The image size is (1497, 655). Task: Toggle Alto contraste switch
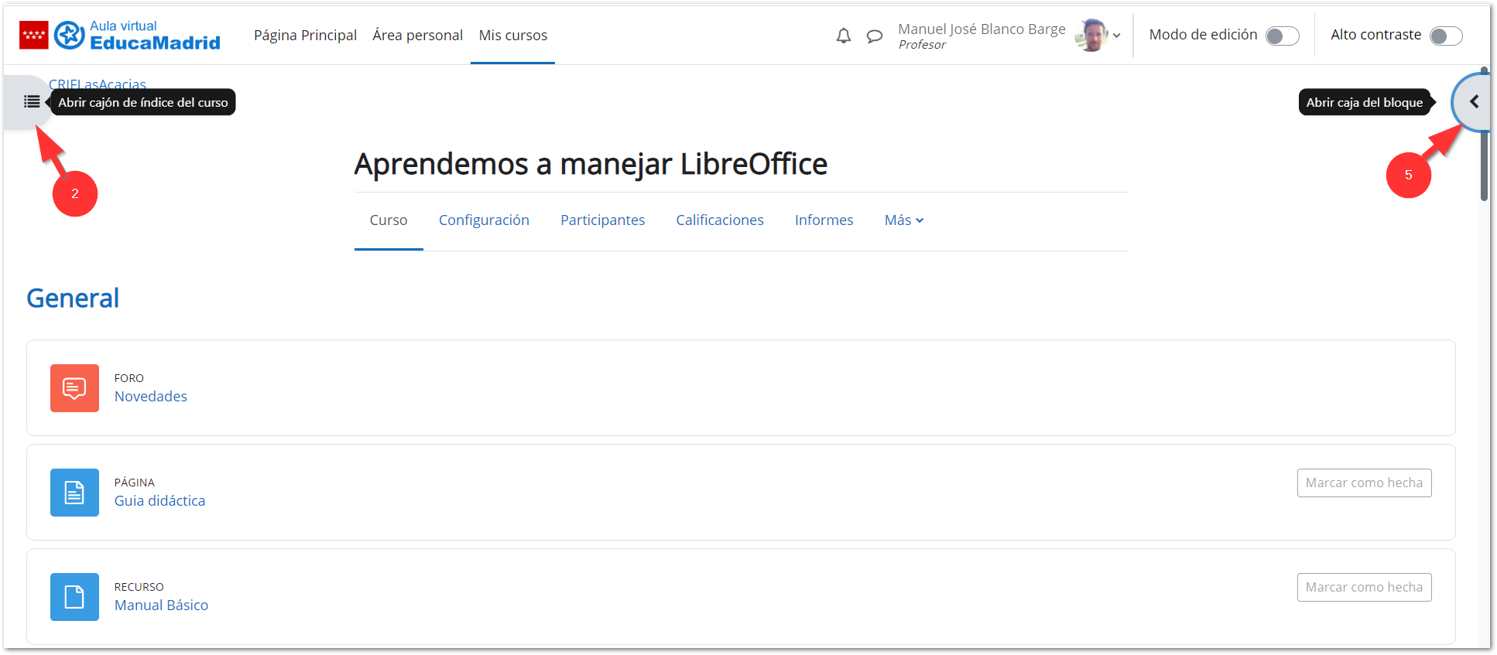tap(1446, 36)
